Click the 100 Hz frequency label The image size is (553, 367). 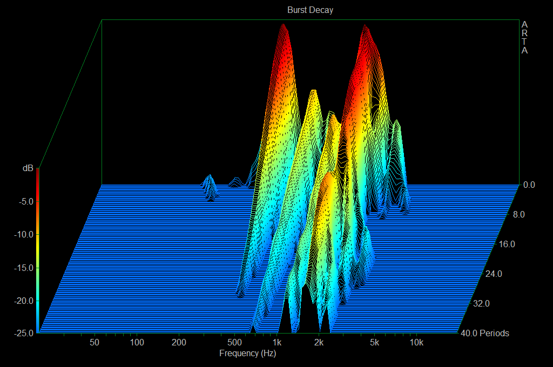pyautogui.click(x=137, y=342)
